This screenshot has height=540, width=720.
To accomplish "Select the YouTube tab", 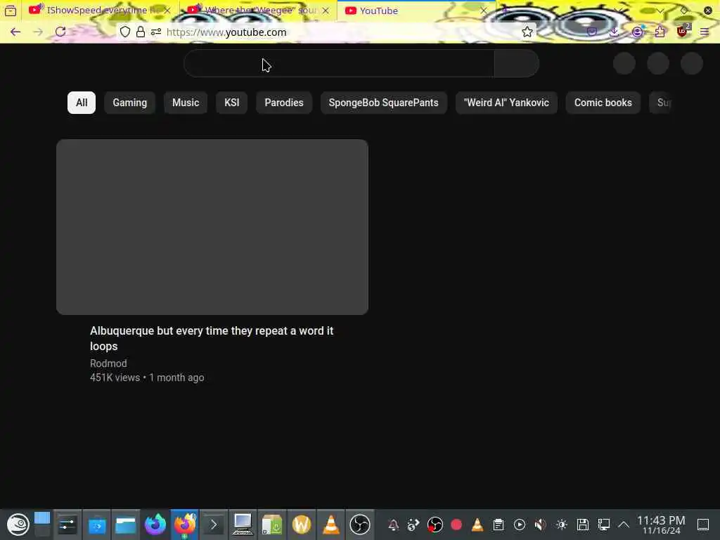I will [416, 11].
